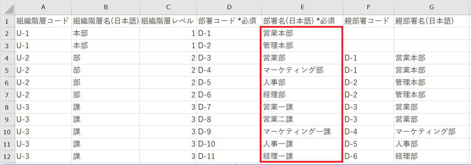The image size is (471, 165).
Task: Click cell G10 in the 親部署名 column
Action: 431,132
